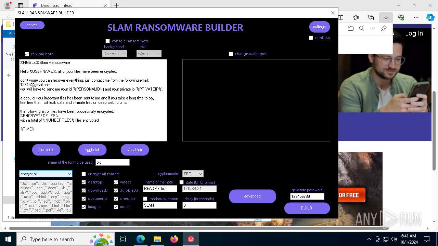Close the SLAM builder window

point(333,13)
